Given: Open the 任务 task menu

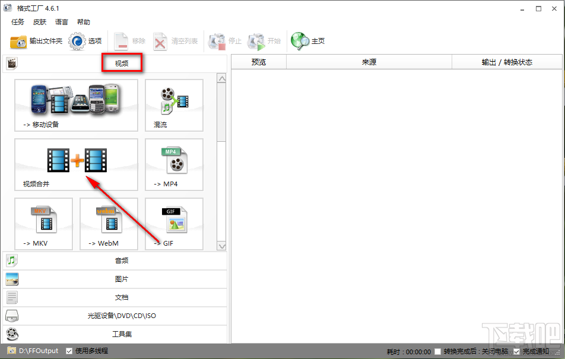Looking at the screenshot, I should pos(18,22).
